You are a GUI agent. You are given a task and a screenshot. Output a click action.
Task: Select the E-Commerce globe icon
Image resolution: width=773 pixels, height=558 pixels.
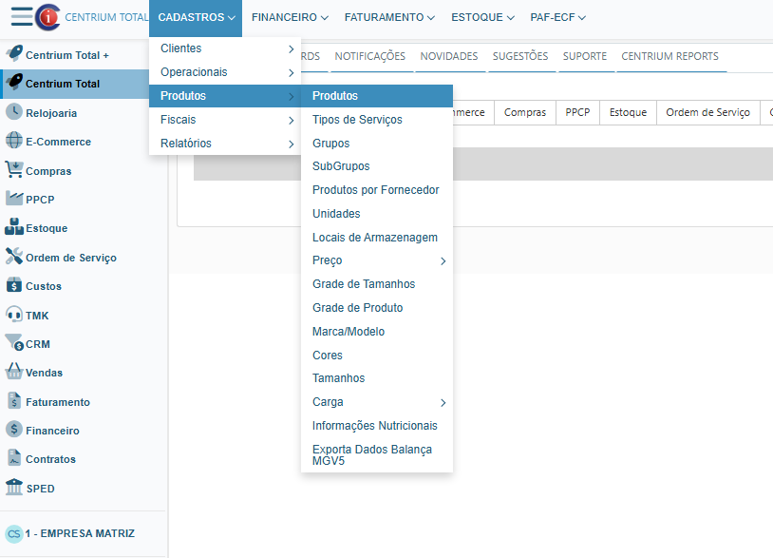[14, 142]
